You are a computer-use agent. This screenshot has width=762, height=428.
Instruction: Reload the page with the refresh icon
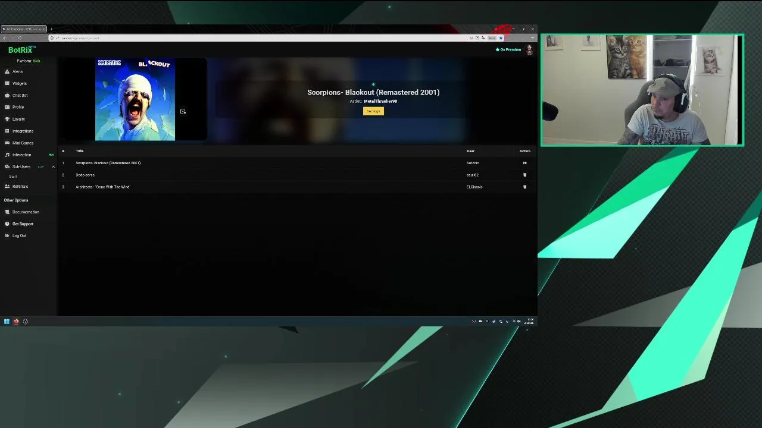point(20,38)
